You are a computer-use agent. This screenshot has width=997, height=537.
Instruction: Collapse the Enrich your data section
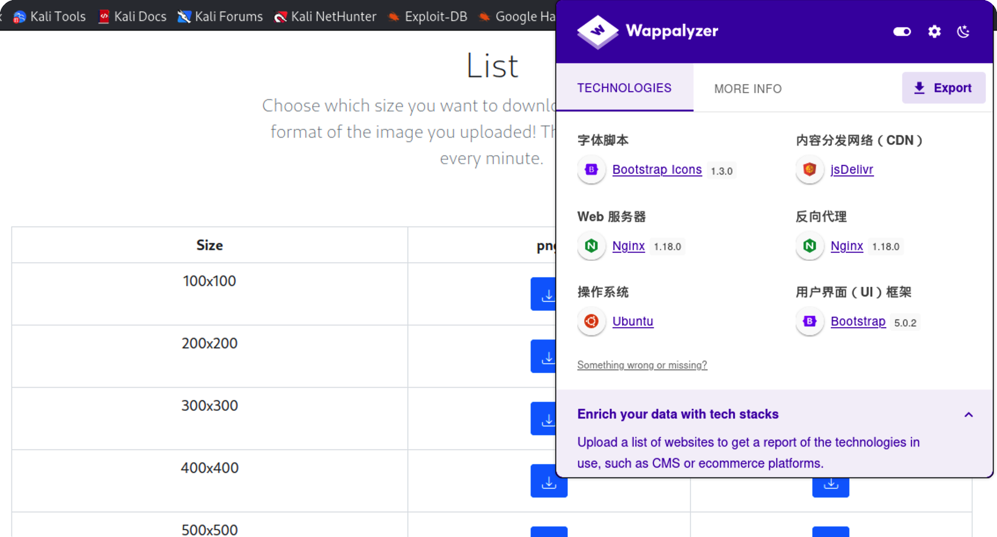(968, 415)
